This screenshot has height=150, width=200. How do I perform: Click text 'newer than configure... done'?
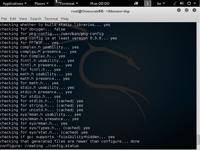108,141
